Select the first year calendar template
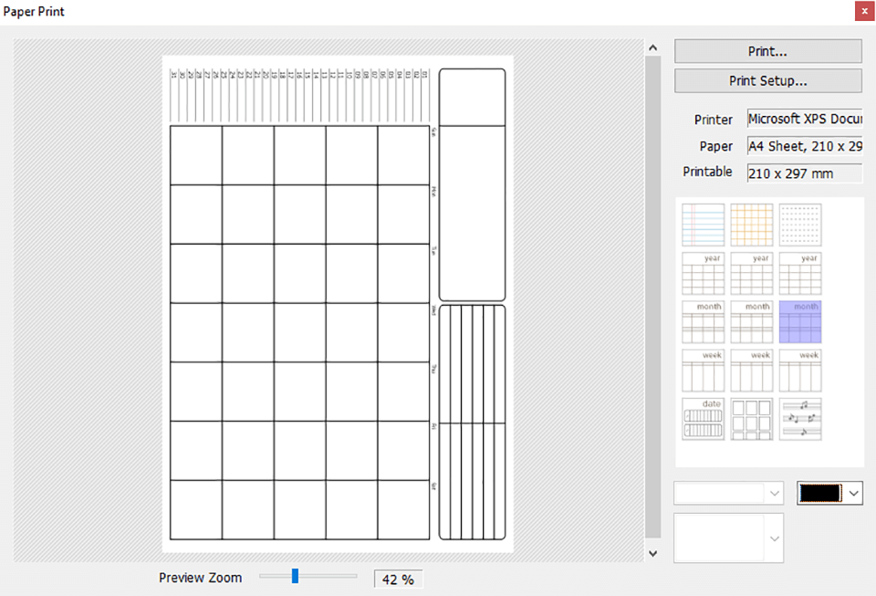Image resolution: width=876 pixels, height=596 pixels. coord(703,273)
